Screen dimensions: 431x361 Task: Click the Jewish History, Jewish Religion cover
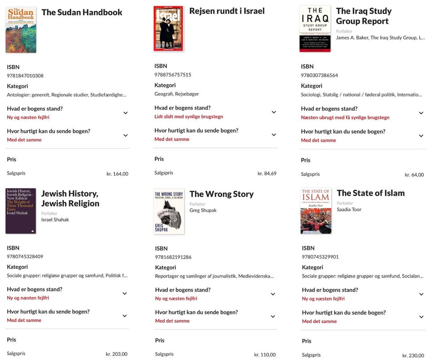21,211
